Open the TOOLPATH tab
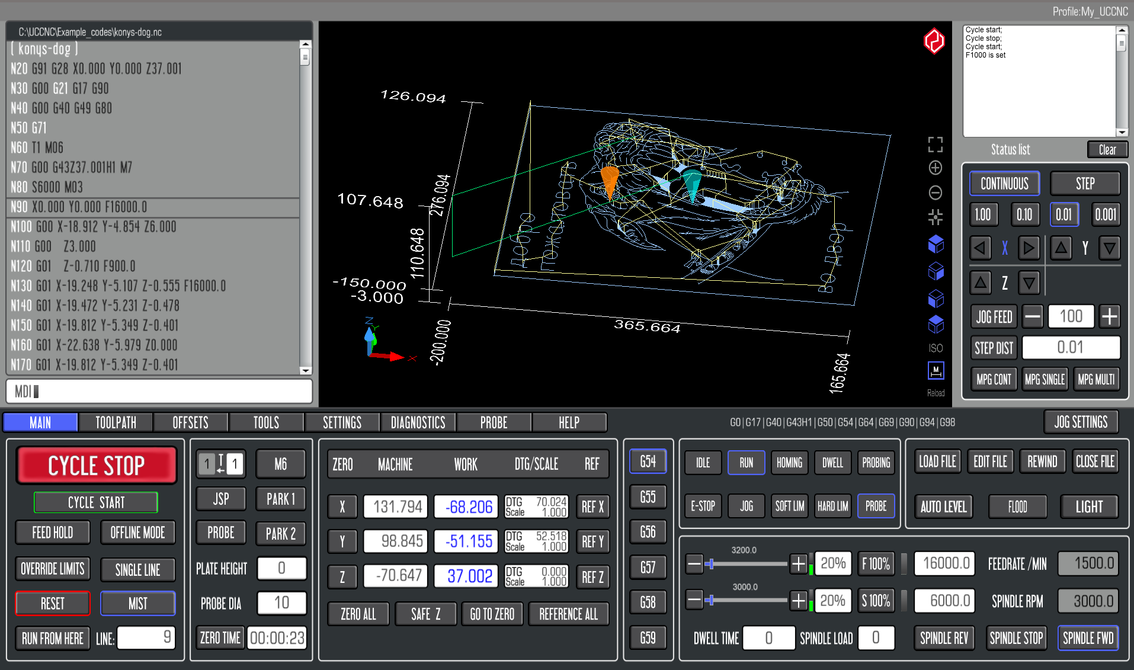Viewport: 1134px width, 670px height. tap(116, 422)
